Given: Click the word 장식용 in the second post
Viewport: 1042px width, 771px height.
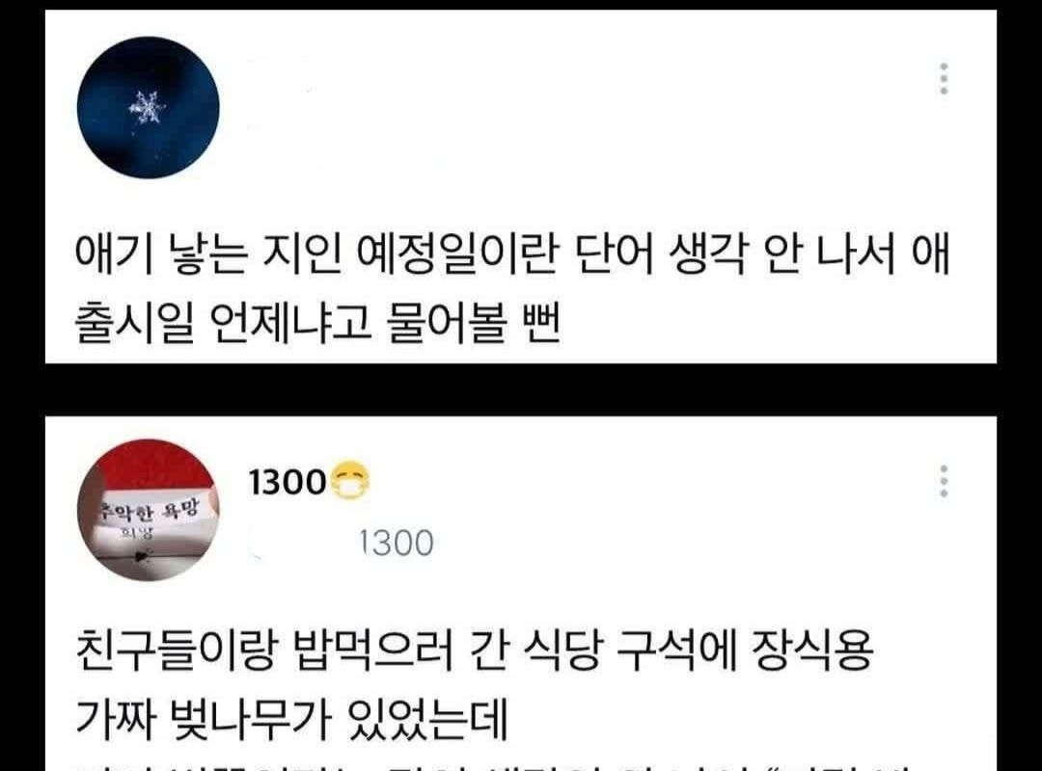Looking at the screenshot, I should tap(812, 649).
